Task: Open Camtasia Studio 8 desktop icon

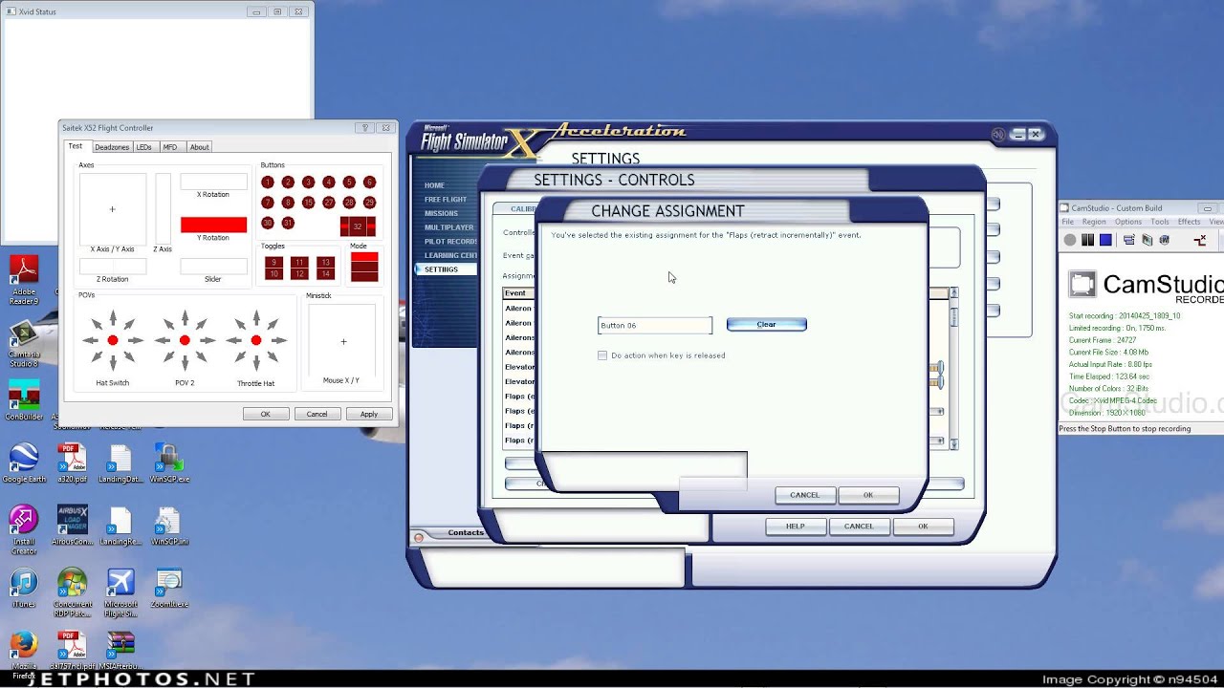Action: point(24,344)
